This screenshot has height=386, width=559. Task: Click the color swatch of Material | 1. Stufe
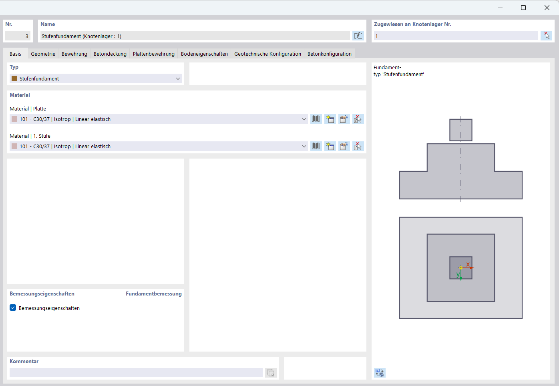[14, 146]
